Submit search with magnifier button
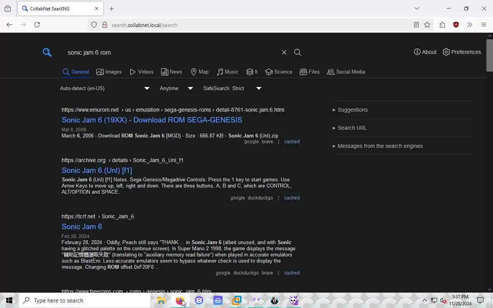This screenshot has height=308, width=493. (297, 52)
